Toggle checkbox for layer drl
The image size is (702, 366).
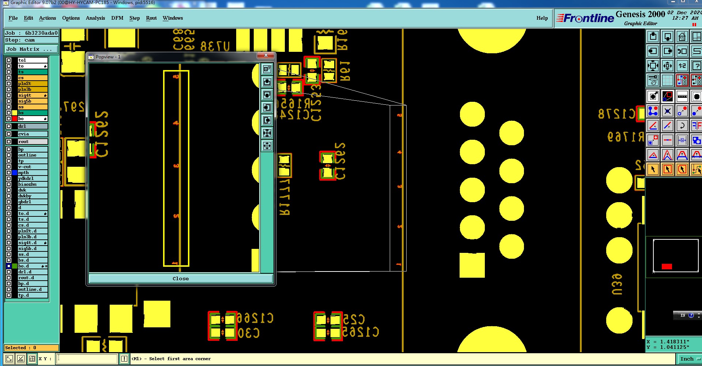pos(9,126)
